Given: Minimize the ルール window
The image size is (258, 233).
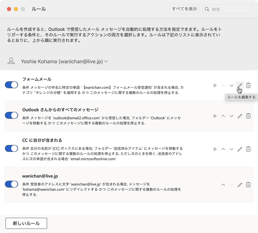Looking at the screenshot, I should [16, 9].
